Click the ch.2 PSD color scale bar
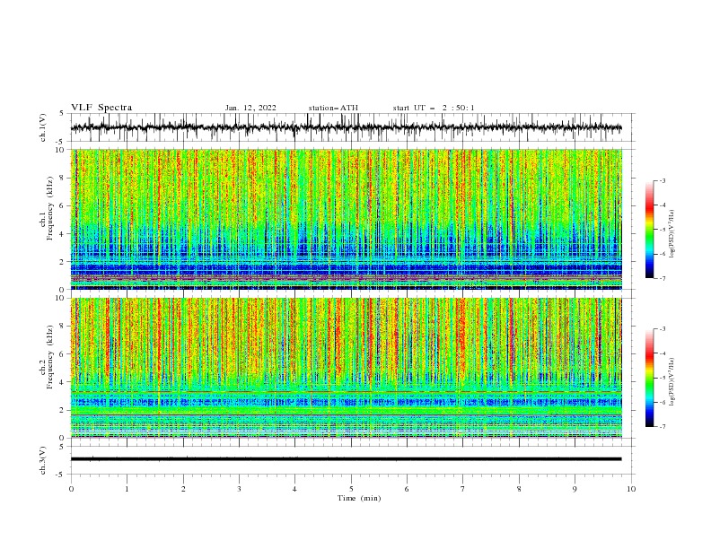This screenshot has height=549, width=711. point(649,378)
